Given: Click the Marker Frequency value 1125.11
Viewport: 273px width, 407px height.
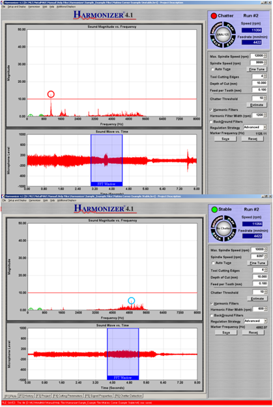Looking at the screenshot, I should [261, 134].
